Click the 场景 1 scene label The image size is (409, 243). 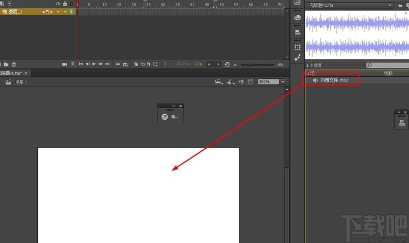coord(21,82)
